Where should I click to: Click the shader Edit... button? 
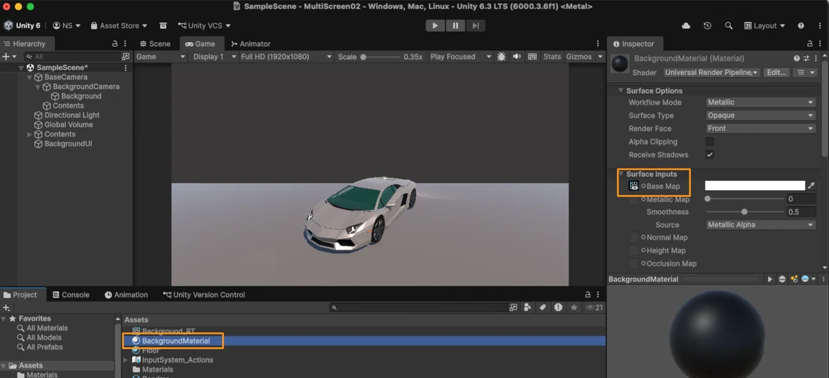776,72
